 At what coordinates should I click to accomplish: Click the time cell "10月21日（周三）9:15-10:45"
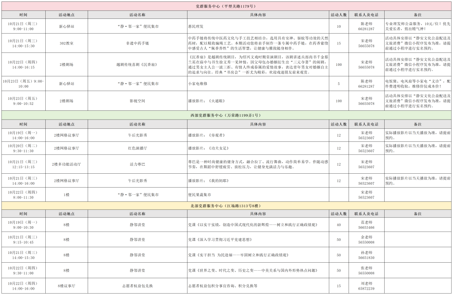(x=23, y=240)
